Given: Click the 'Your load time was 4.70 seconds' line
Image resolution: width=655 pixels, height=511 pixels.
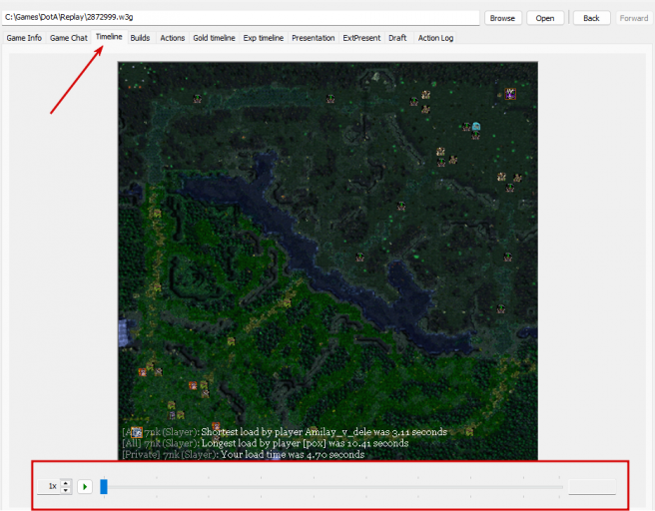Looking at the screenshot, I should click(243, 455).
